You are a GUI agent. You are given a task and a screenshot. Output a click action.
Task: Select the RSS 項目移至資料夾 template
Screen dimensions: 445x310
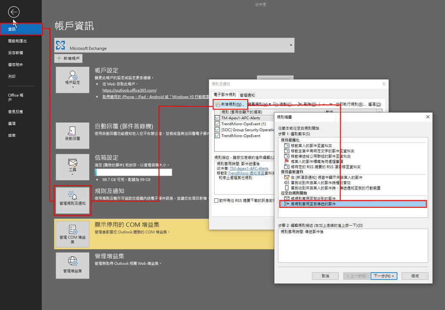coord(322,167)
